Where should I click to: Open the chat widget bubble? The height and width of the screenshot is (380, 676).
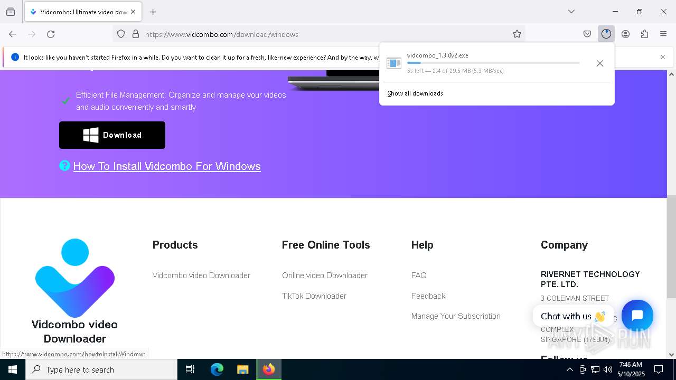tap(637, 316)
